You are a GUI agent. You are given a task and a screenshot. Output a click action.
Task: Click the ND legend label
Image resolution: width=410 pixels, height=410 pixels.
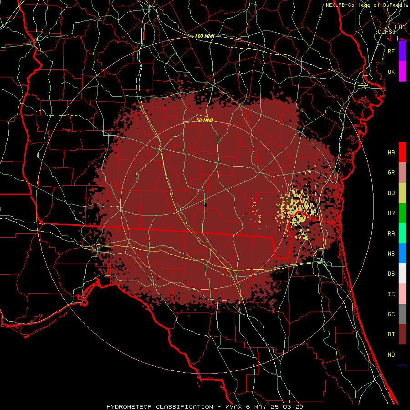391,355
